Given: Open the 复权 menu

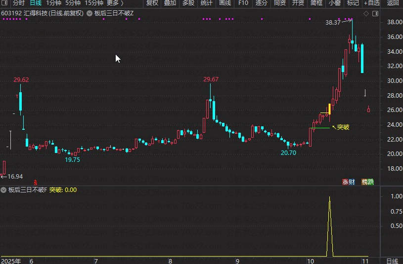Looking at the screenshot, I should 152,3.
